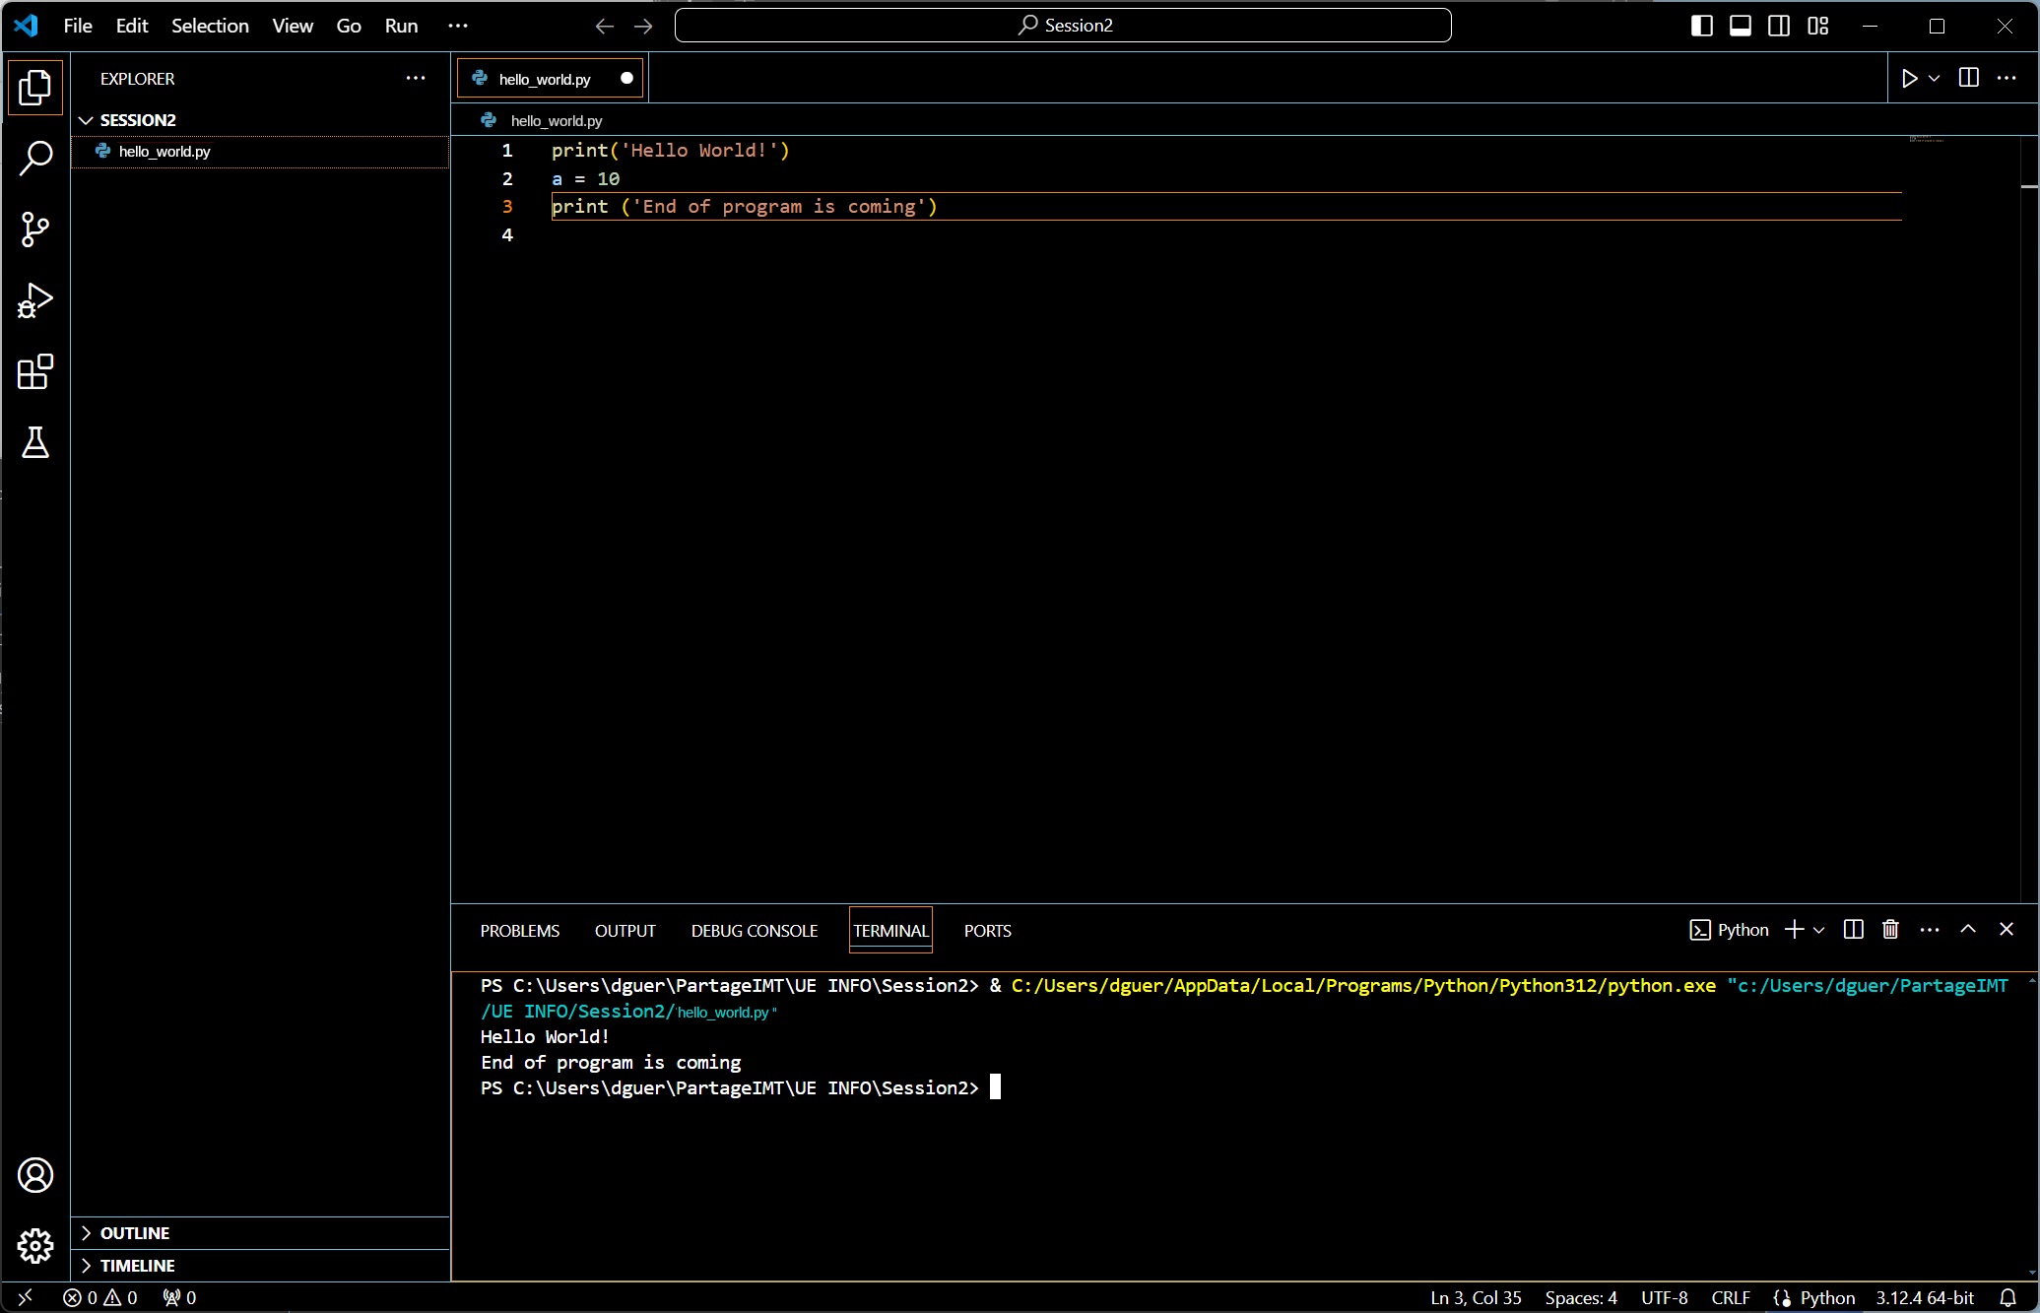Image resolution: width=2040 pixels, height=1313 pixels.
Task: Click the 3.12.4 64-bit interpreter selector
Action: click(1925, 1297)
